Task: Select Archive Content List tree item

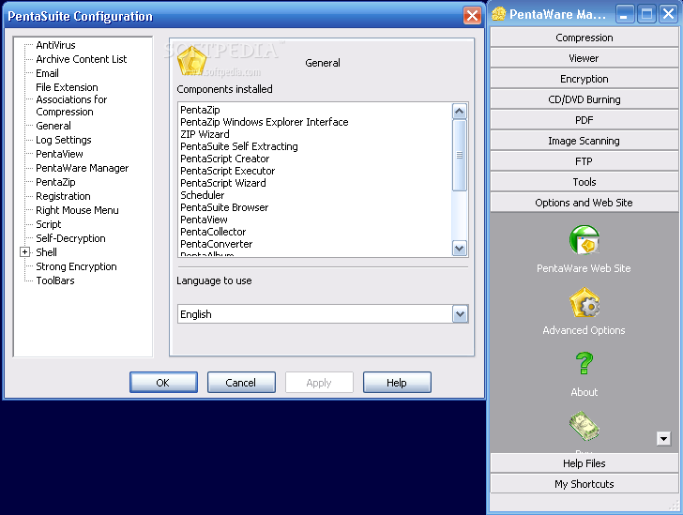Action: click(81, 59)
